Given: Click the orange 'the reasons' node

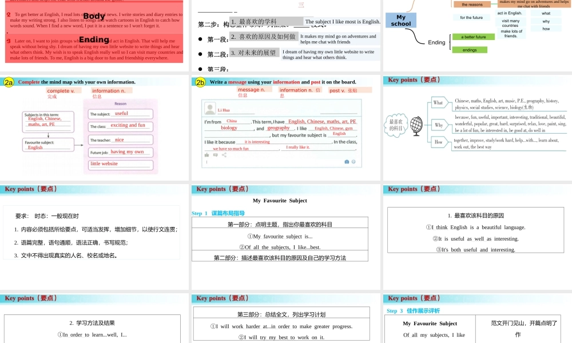Looking at the screenshot, I should (472, 5).
